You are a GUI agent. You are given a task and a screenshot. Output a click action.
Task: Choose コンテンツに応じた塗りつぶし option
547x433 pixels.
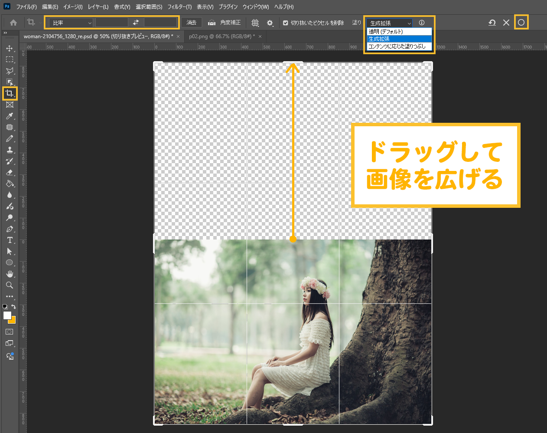point(399,46)
